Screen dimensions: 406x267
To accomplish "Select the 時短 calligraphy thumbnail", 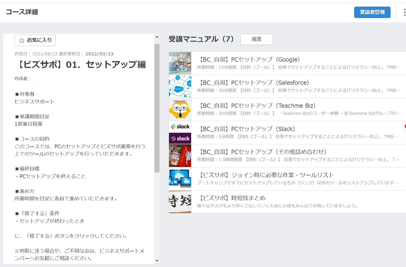I will (180, 202).
